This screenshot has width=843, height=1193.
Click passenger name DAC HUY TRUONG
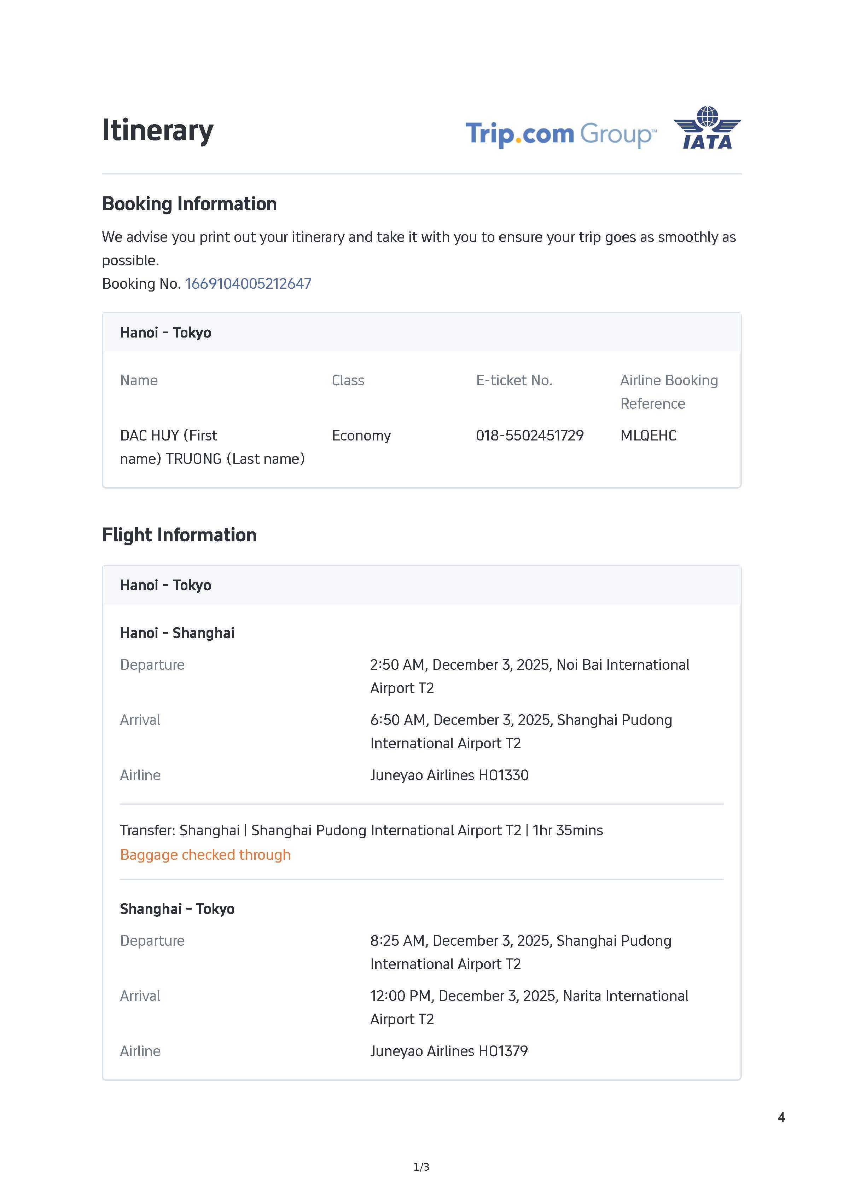pyautogui.click(x=212, y=447)
